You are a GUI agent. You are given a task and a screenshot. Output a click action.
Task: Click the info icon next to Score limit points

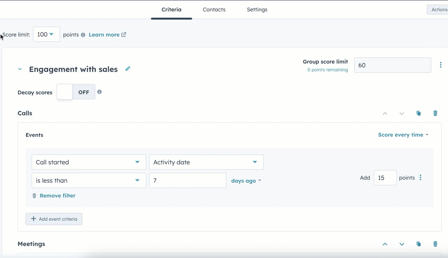point(84,35)
